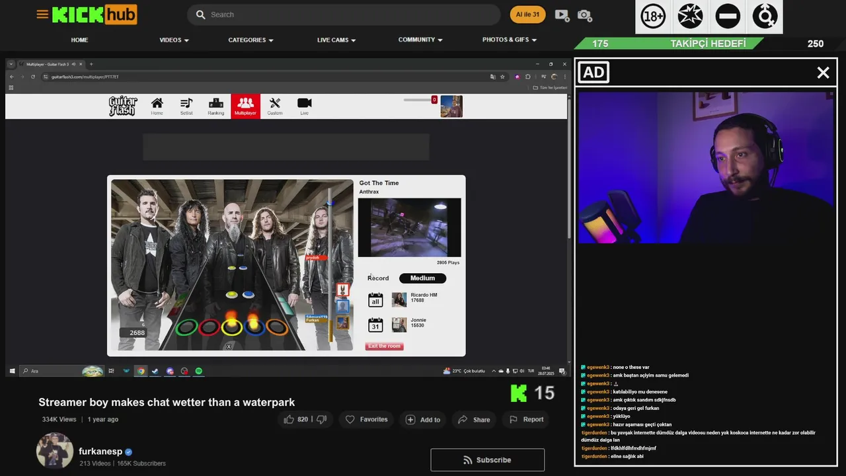
Task: Open Guitar Flash Home icon
Action: click(157, 106)
